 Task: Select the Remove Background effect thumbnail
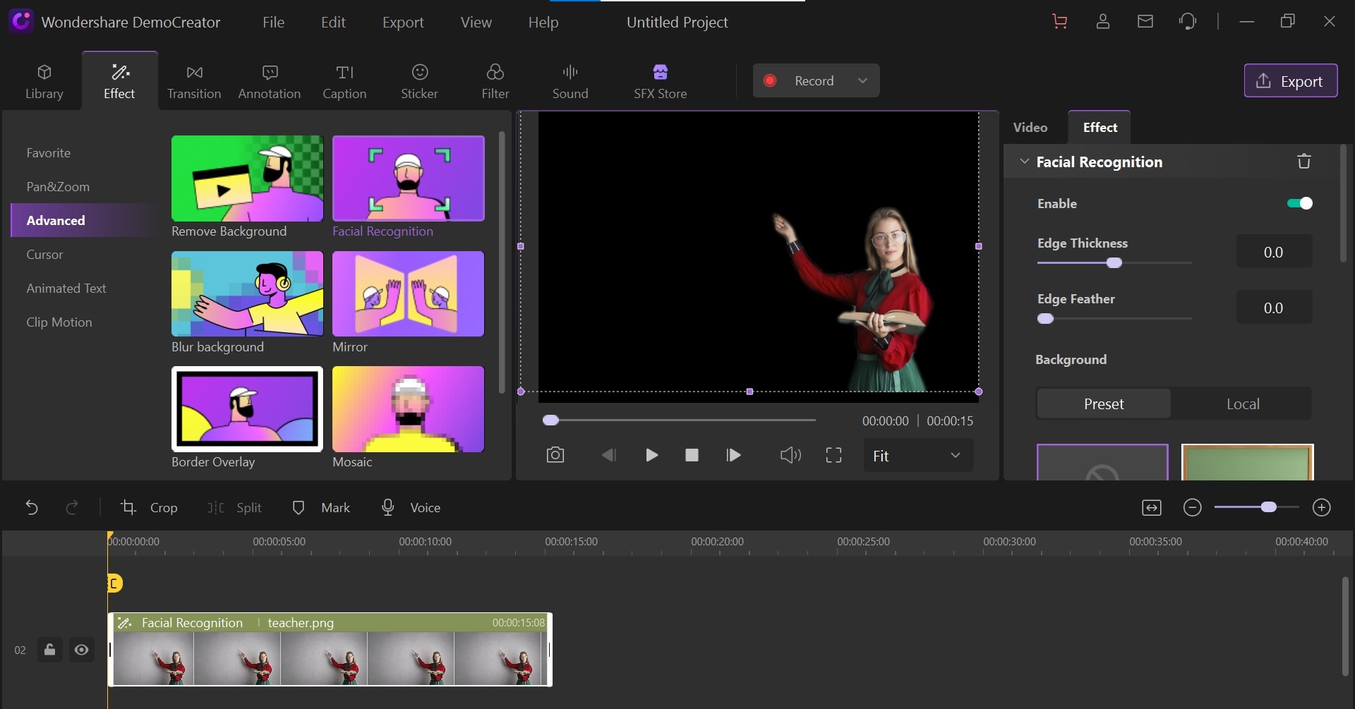point(247,178)
